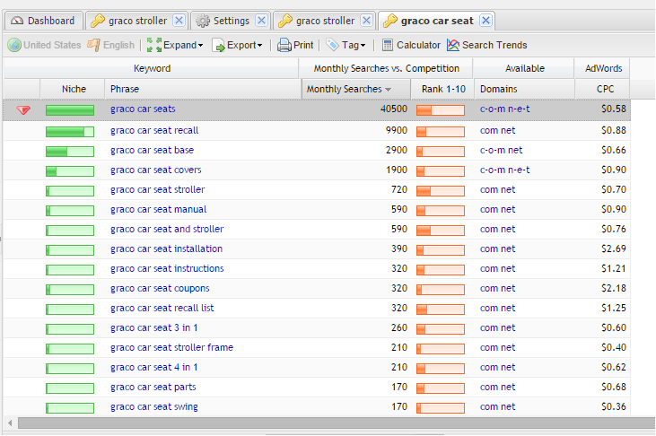Open the Calculator tool
This screenshot has height=436, width=656.
[x=411, y=45]
